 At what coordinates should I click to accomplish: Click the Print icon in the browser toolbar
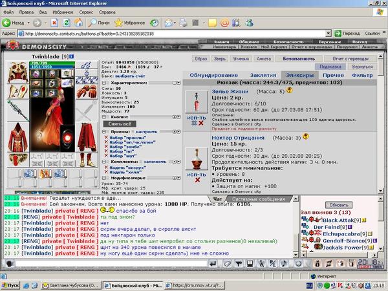click(184, 23)
